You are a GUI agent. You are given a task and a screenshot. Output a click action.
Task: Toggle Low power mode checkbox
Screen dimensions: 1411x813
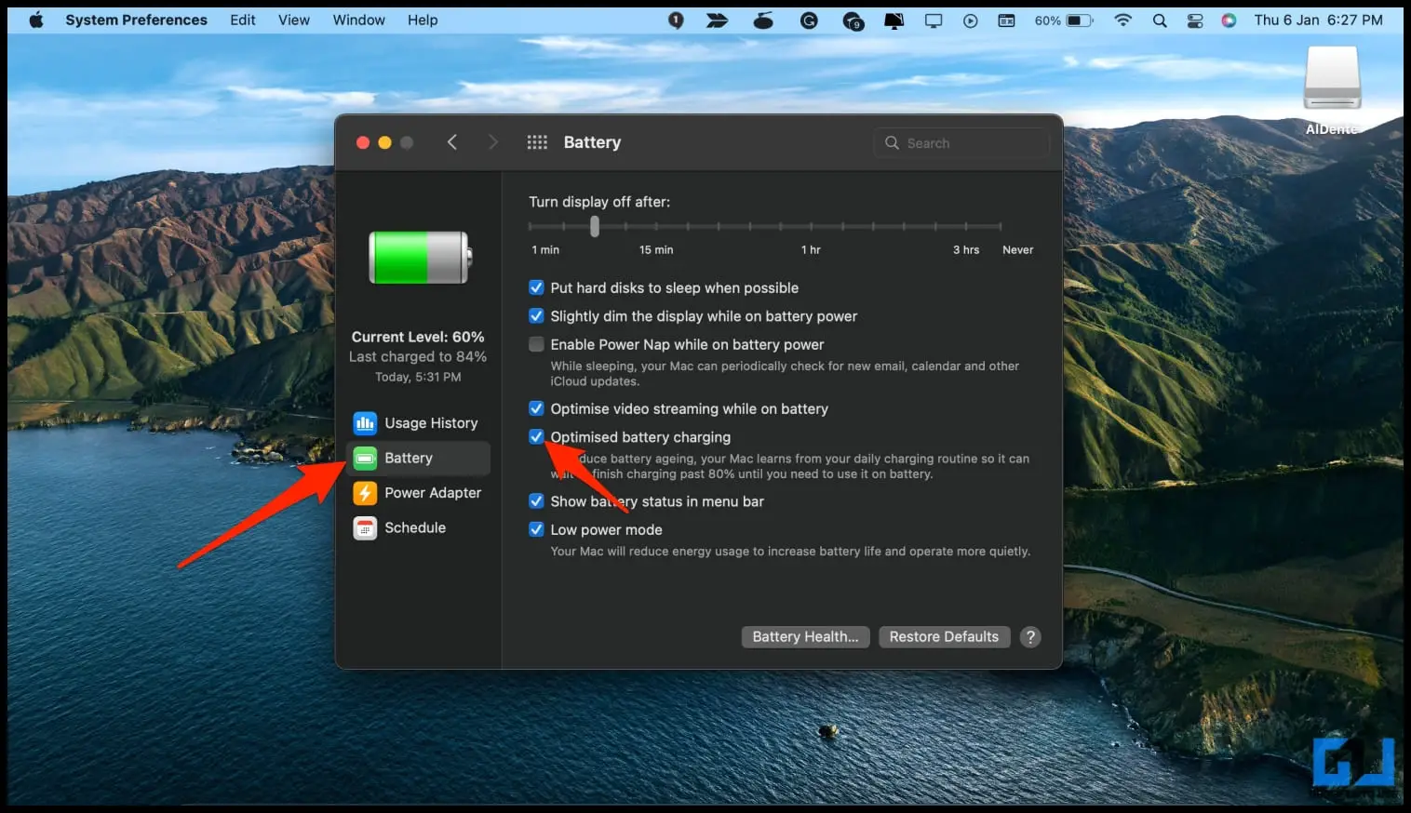pyautogui.click(x=536, y=529)
